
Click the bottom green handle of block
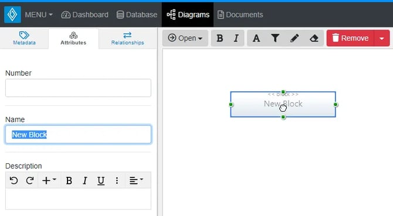(x=283, y=117)
